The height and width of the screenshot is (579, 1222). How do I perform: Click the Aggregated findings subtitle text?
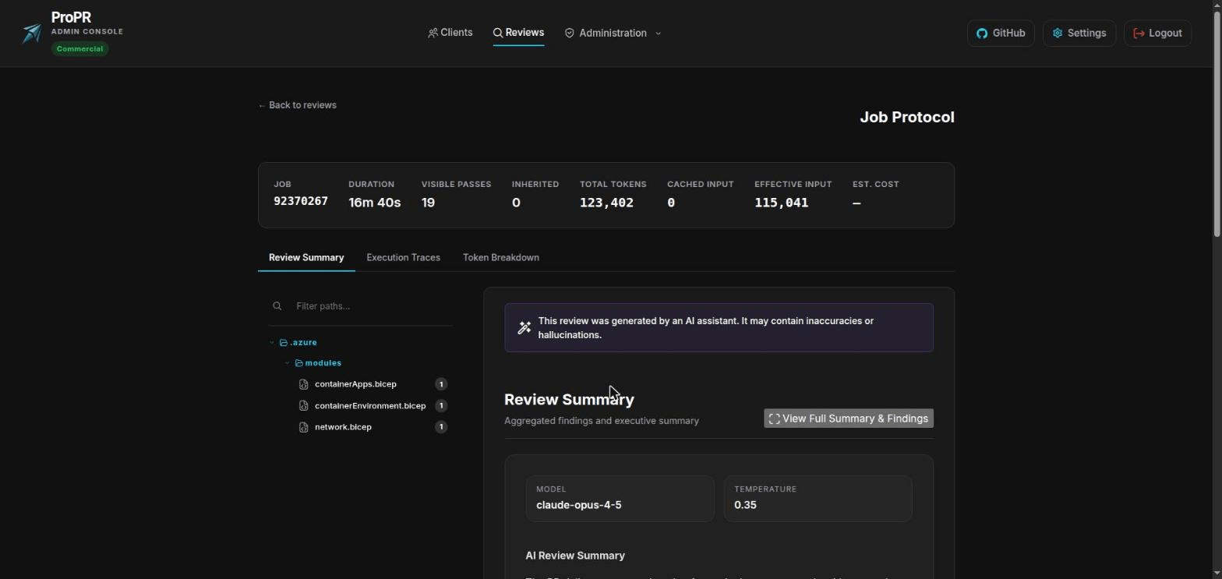pos(602,421)
